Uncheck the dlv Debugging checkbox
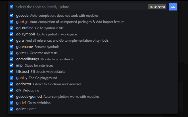The width and height of the screenshot is (188, 117). coord(12,90)
